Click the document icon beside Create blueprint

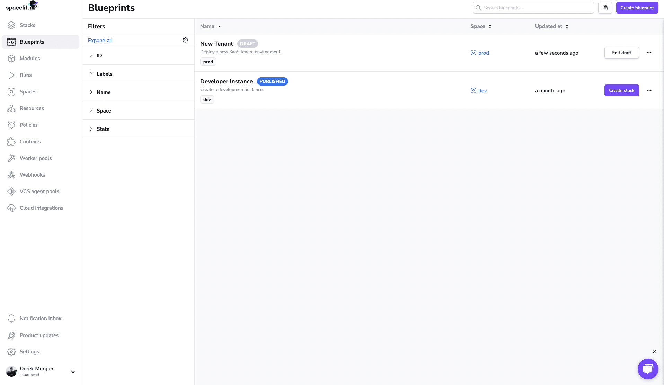click(605, 7)
